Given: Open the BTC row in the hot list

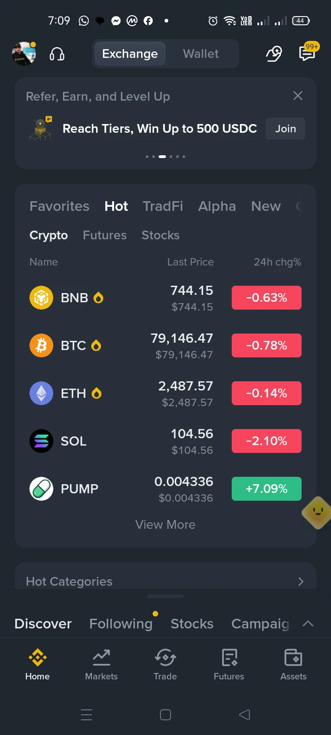Looking at the screenshot, I should [165, 345].
